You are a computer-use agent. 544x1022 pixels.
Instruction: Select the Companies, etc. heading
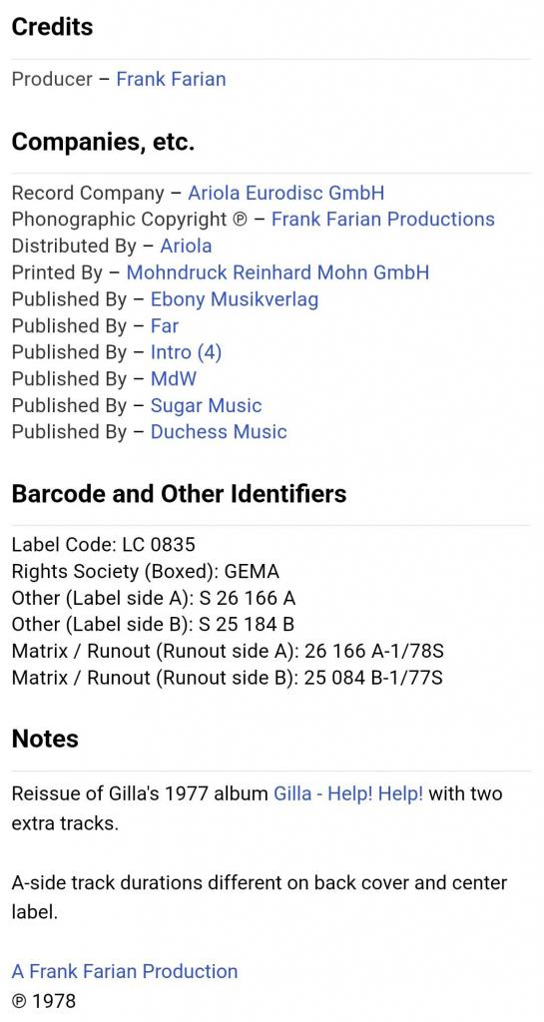coord(103,142)
